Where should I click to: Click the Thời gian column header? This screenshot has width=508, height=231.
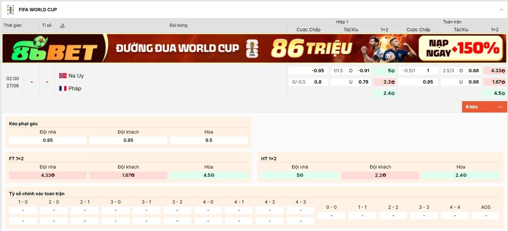[13, 26]
